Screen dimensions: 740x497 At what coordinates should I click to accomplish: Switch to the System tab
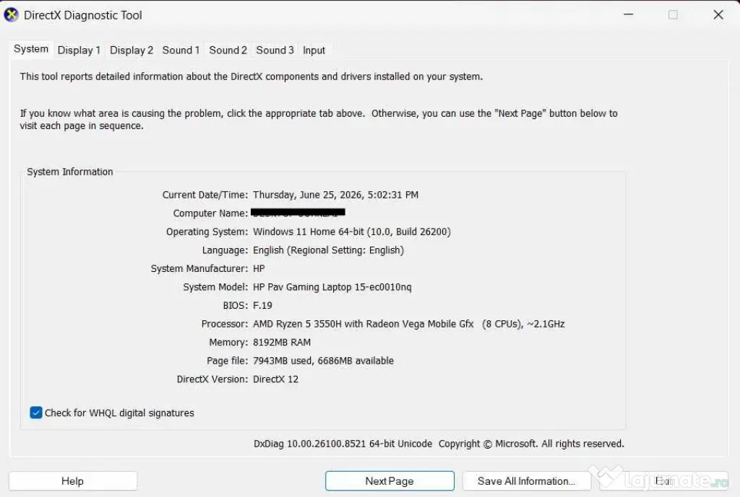(31, 49)
